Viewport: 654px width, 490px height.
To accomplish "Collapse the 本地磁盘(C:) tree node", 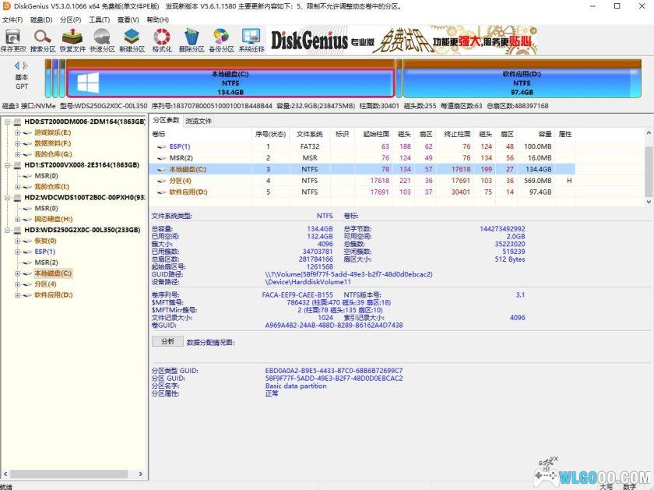I will (x=16, y=274).
